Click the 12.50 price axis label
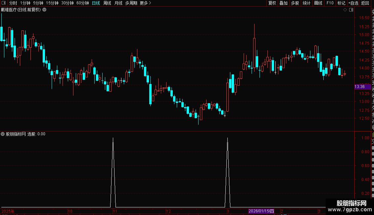Viewport: 374px width, 215px height. [364, 118]
